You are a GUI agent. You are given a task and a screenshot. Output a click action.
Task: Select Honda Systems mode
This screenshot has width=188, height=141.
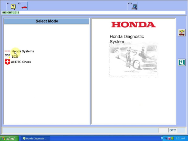(23, 51)
